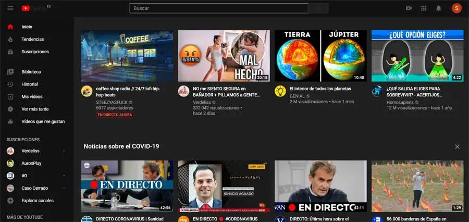
Task: Play the coffee shop lofi thumbnail
Action: 127,56
